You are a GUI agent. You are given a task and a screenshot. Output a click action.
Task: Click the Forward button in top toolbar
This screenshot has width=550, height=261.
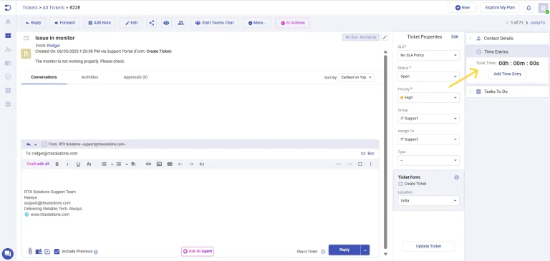[x=64, y=23]
